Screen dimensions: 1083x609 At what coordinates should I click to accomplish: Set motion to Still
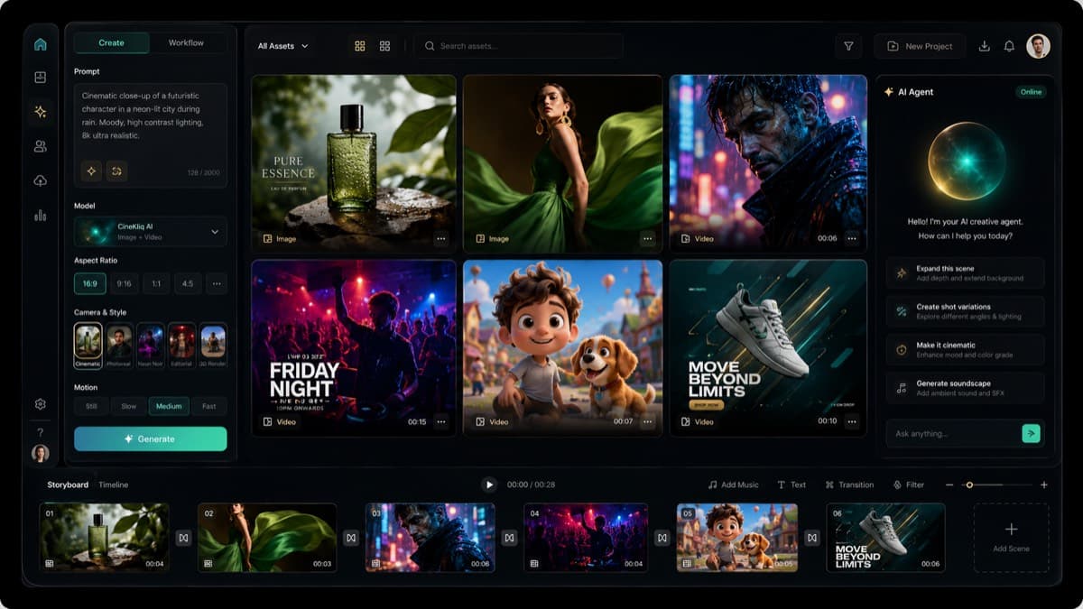(x=91, y=407)
